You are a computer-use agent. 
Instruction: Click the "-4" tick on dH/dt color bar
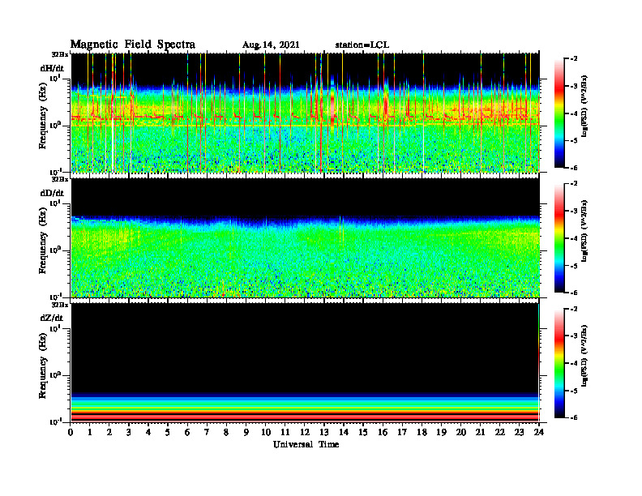pos(573,113)
